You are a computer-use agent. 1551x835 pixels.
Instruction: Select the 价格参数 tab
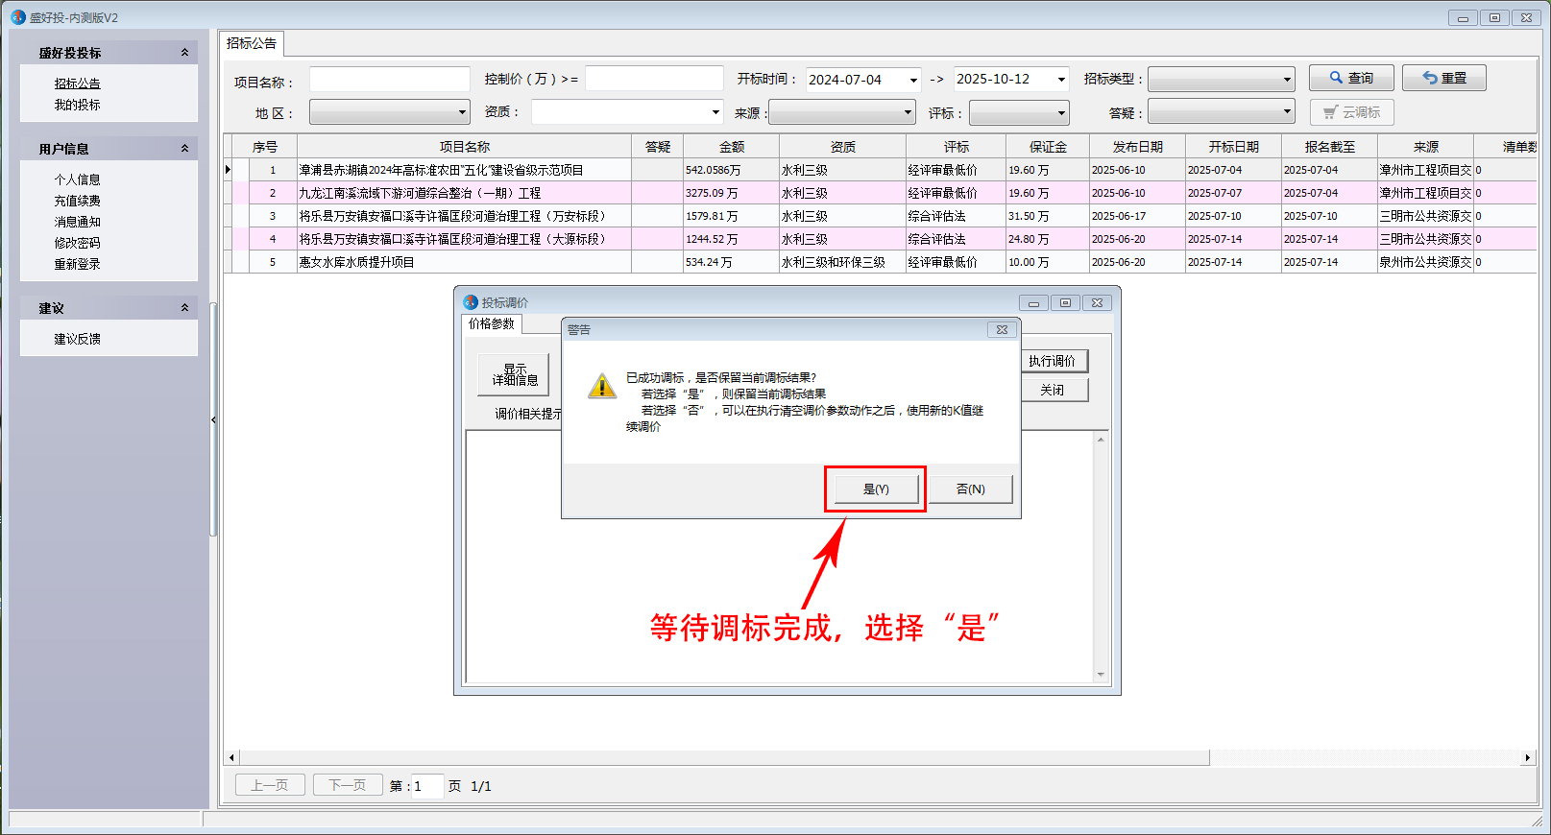491,324
